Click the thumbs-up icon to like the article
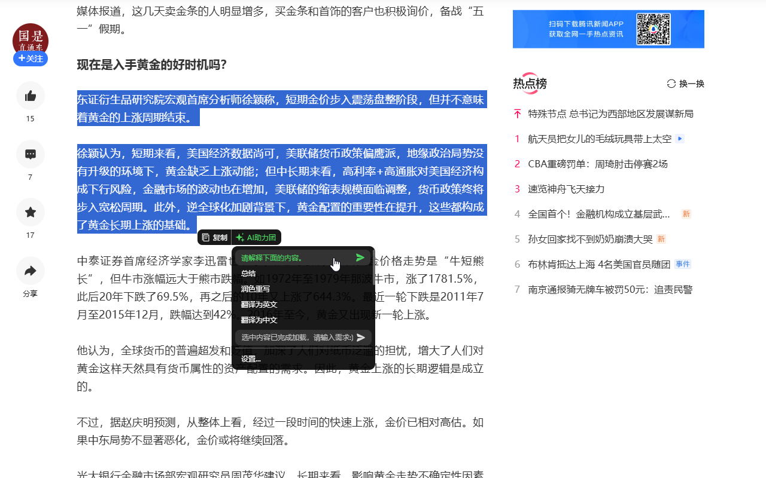 point(30,96)
